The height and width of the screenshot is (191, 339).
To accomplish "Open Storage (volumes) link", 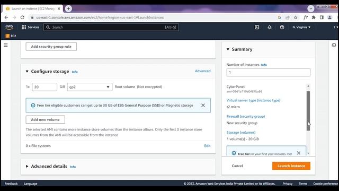I will 241,132.
